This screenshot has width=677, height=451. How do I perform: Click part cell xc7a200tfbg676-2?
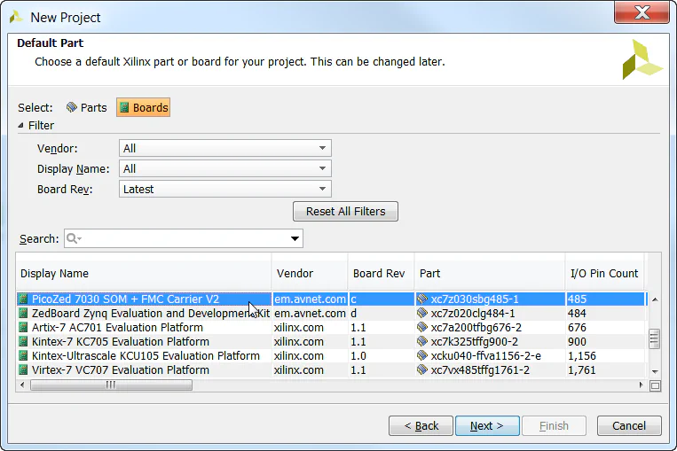pos(490,327)
